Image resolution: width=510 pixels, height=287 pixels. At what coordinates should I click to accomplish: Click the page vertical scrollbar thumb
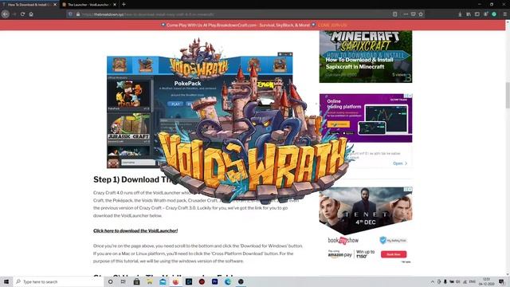[508, 95]
